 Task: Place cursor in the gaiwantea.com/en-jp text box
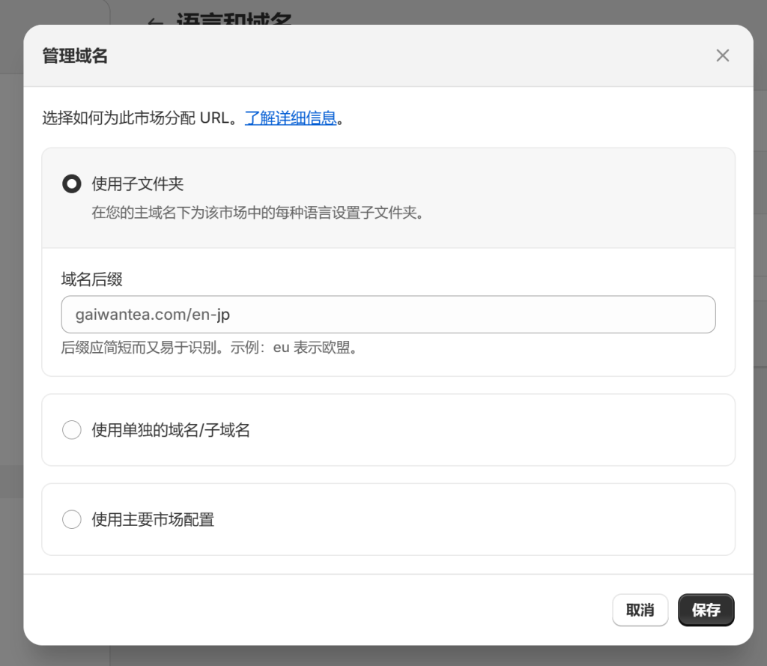(388, 314)
